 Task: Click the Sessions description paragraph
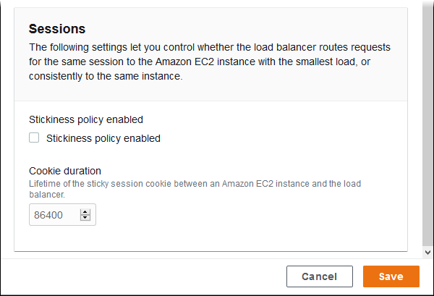[210, 62]
